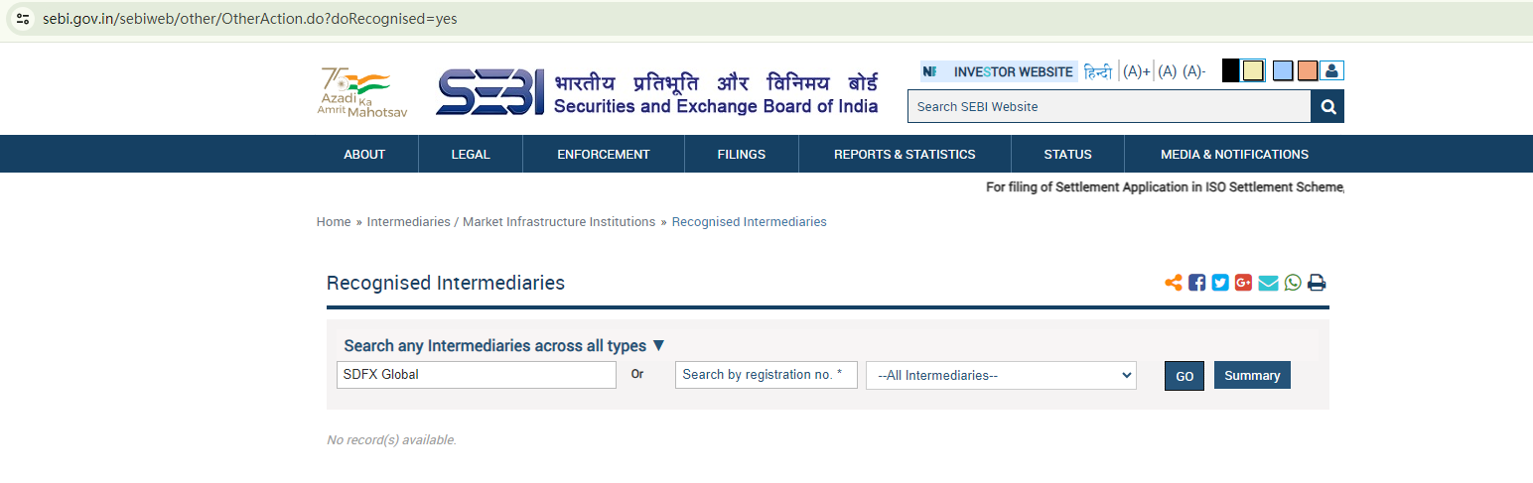Share page via Google Plus icon
The image size is (1533, 483).
click(1244, 283)
